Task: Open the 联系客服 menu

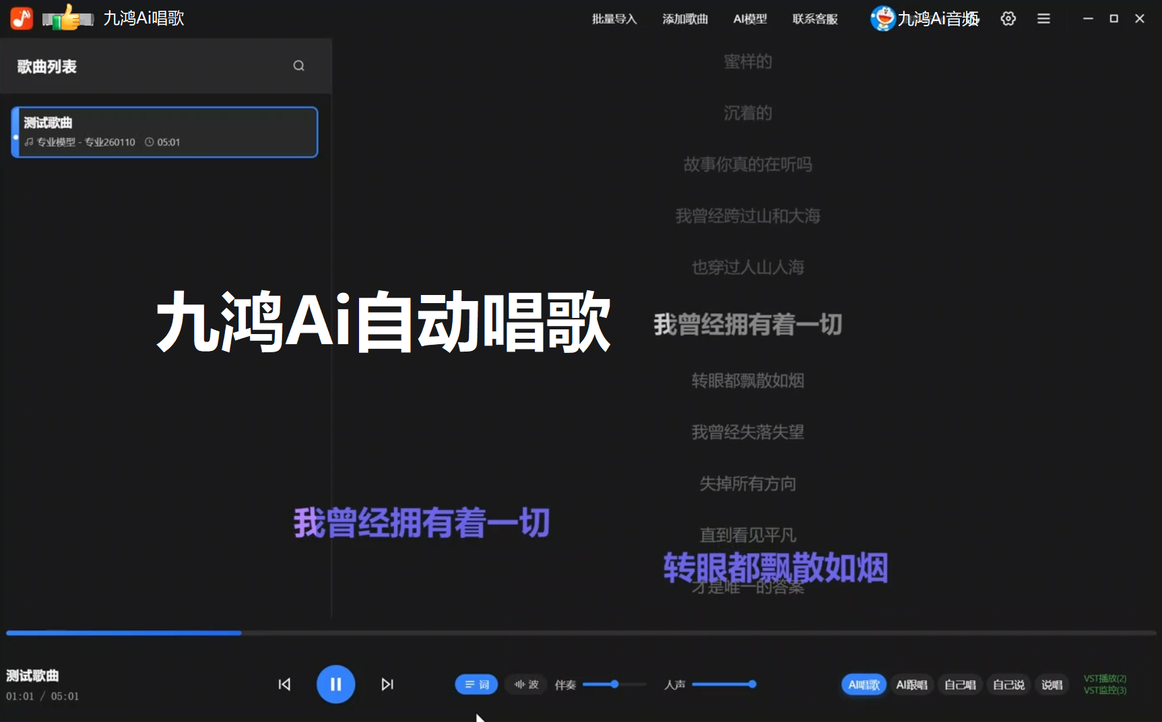Action: tap(815, 19)
